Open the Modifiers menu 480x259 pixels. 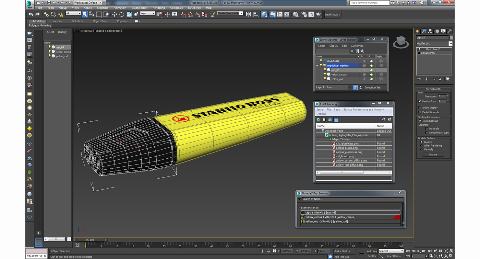pos(102,8)
